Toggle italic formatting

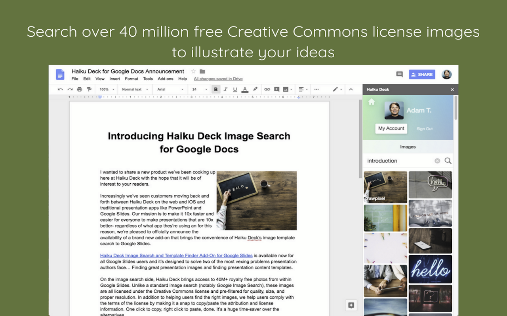[225, 89]
